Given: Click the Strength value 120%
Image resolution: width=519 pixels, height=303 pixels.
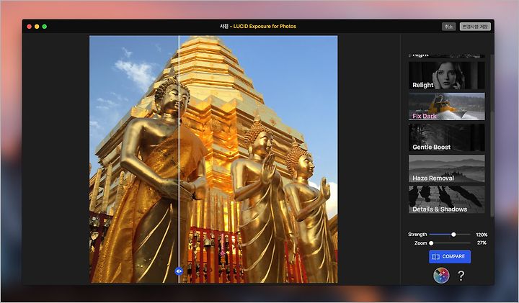Looking at the screenshot, I should coord(482,235).
